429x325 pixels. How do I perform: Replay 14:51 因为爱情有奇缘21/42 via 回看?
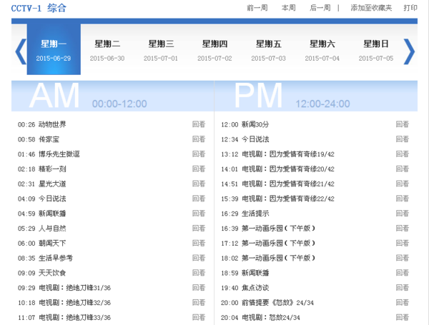click(x=402, y=184)
